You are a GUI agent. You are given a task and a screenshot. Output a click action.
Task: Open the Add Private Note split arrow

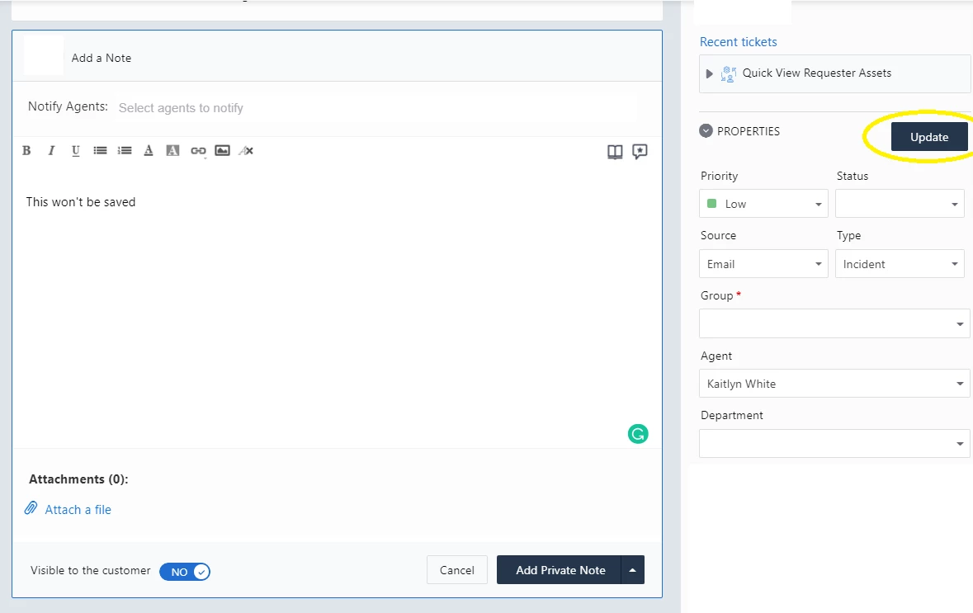pyautogui.click(x=632, y=569)
